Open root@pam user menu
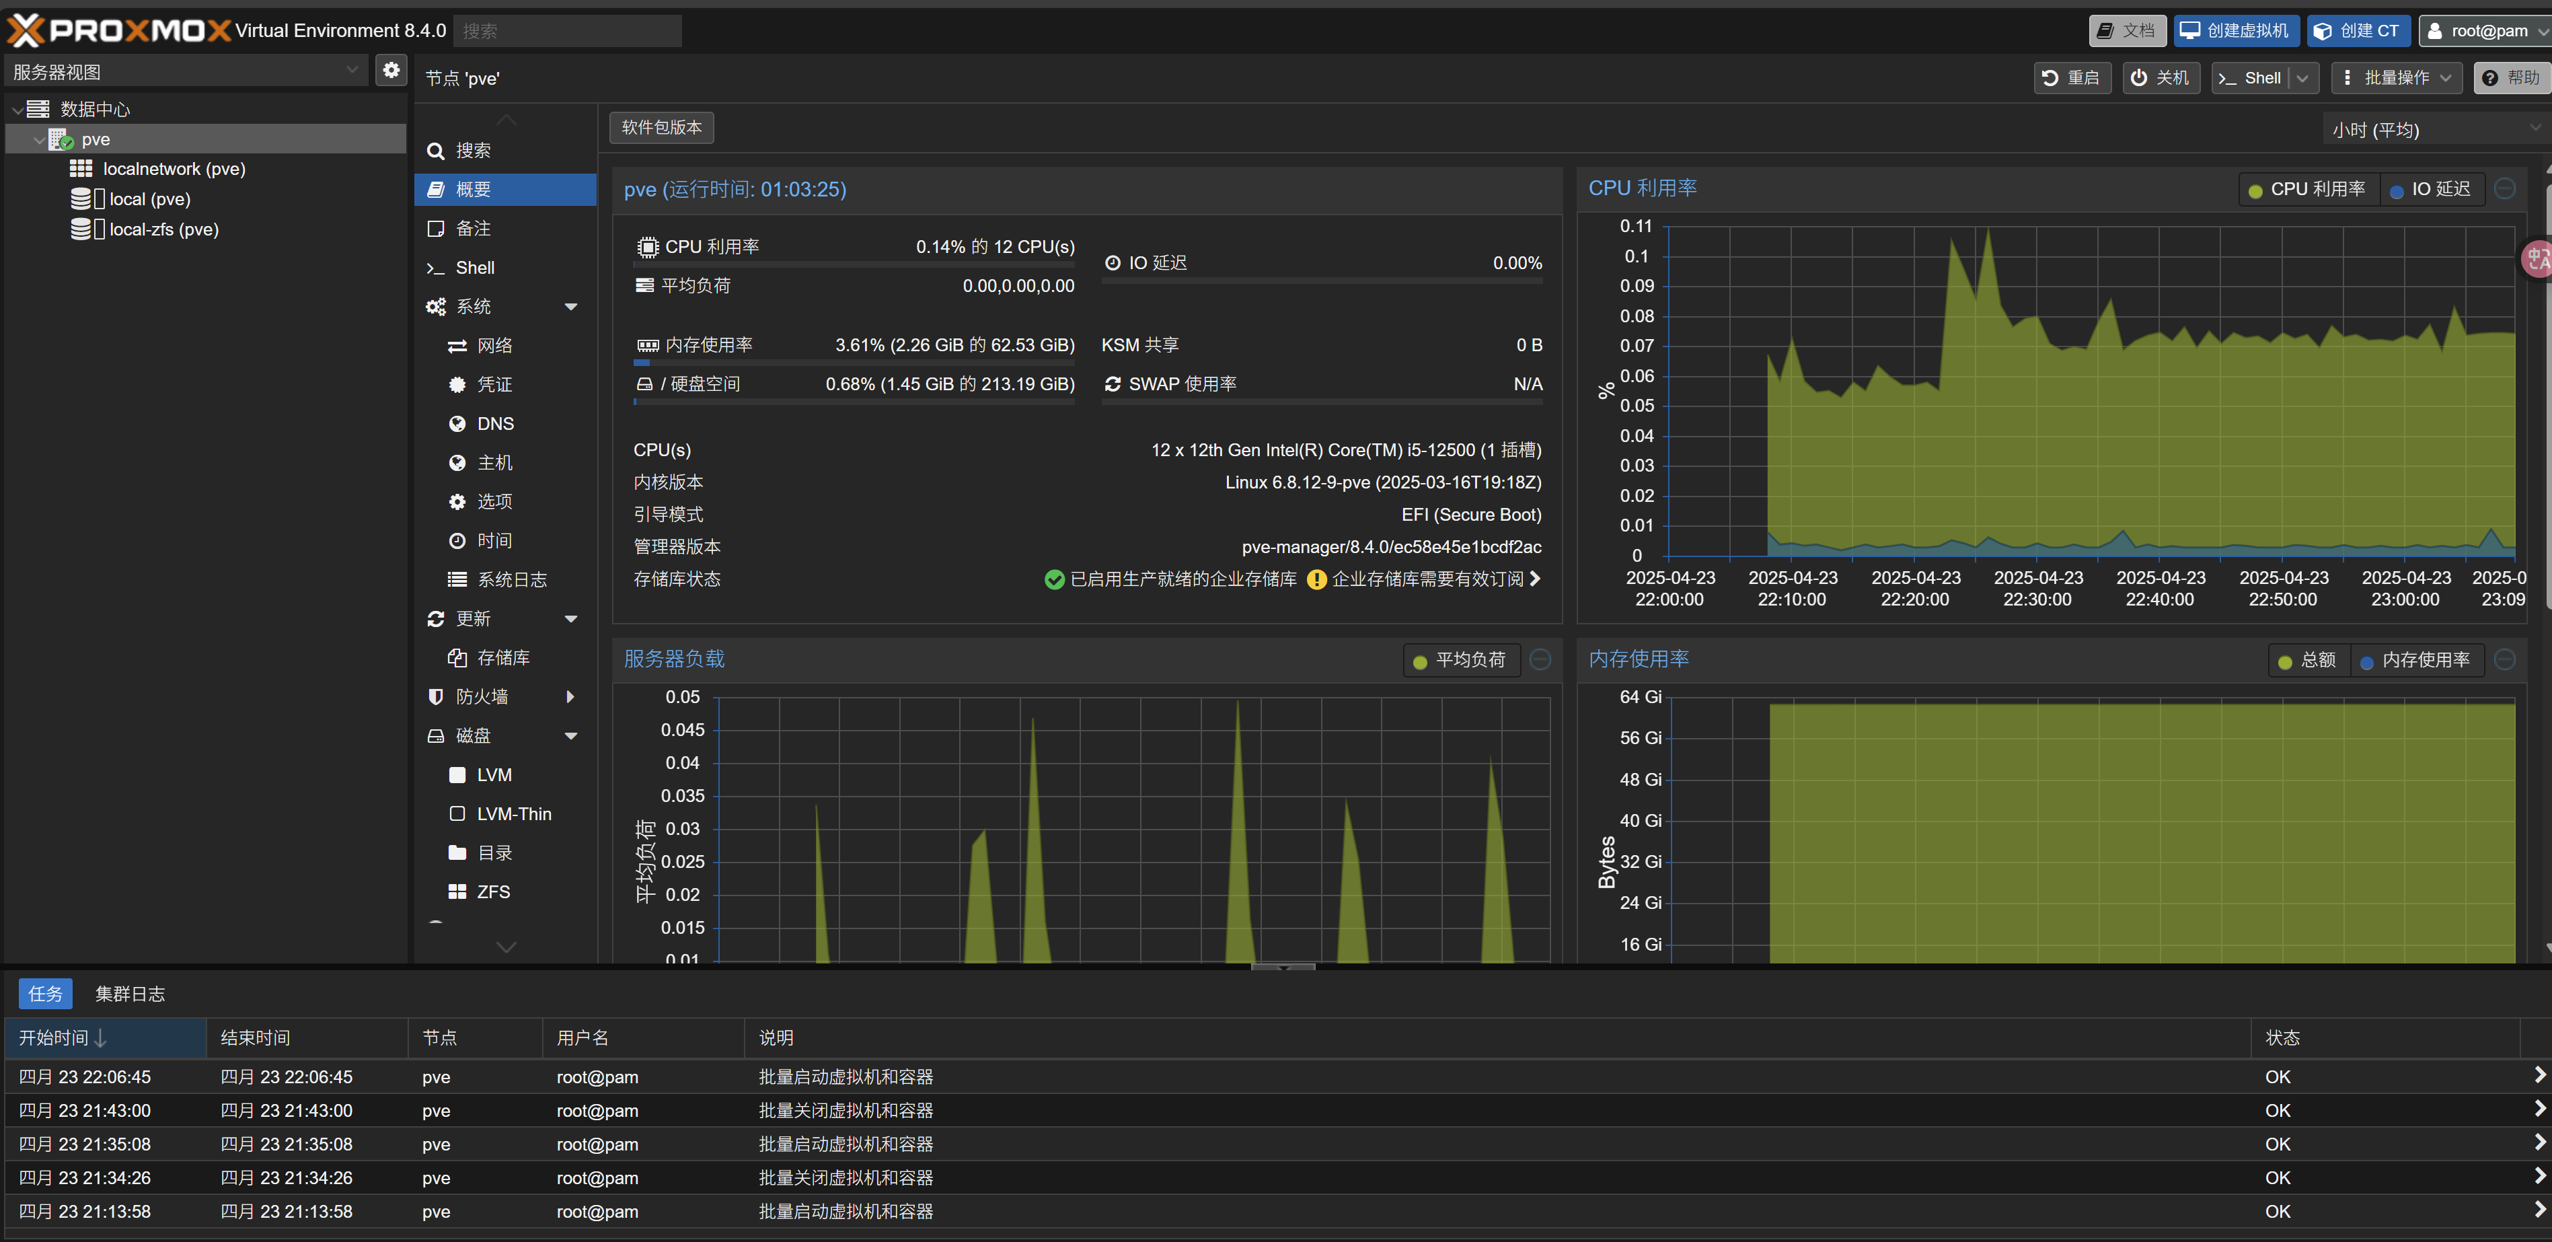This screenshot has width=2552, height=1242. click(2485, 31)
